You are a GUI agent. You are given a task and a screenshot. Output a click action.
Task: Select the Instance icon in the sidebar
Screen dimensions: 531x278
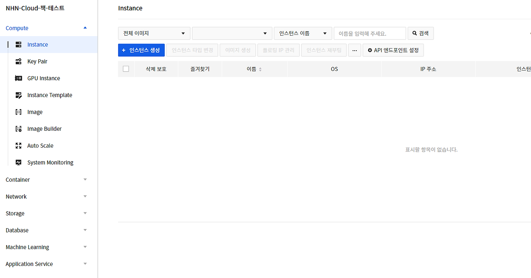(19, 44)
